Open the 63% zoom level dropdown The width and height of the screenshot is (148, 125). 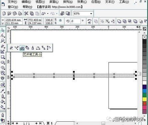[x=91, y=14]
